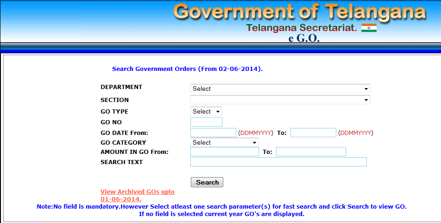
Task: Click the SECTION label
Action: 114,100
